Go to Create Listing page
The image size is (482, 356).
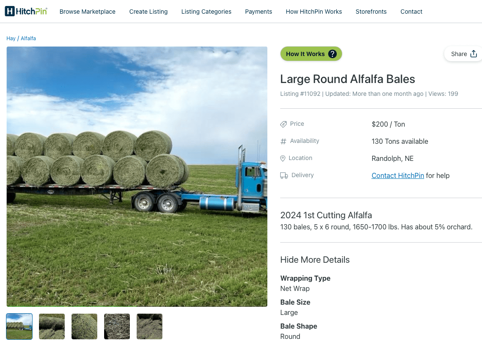(x=149, y=12)
